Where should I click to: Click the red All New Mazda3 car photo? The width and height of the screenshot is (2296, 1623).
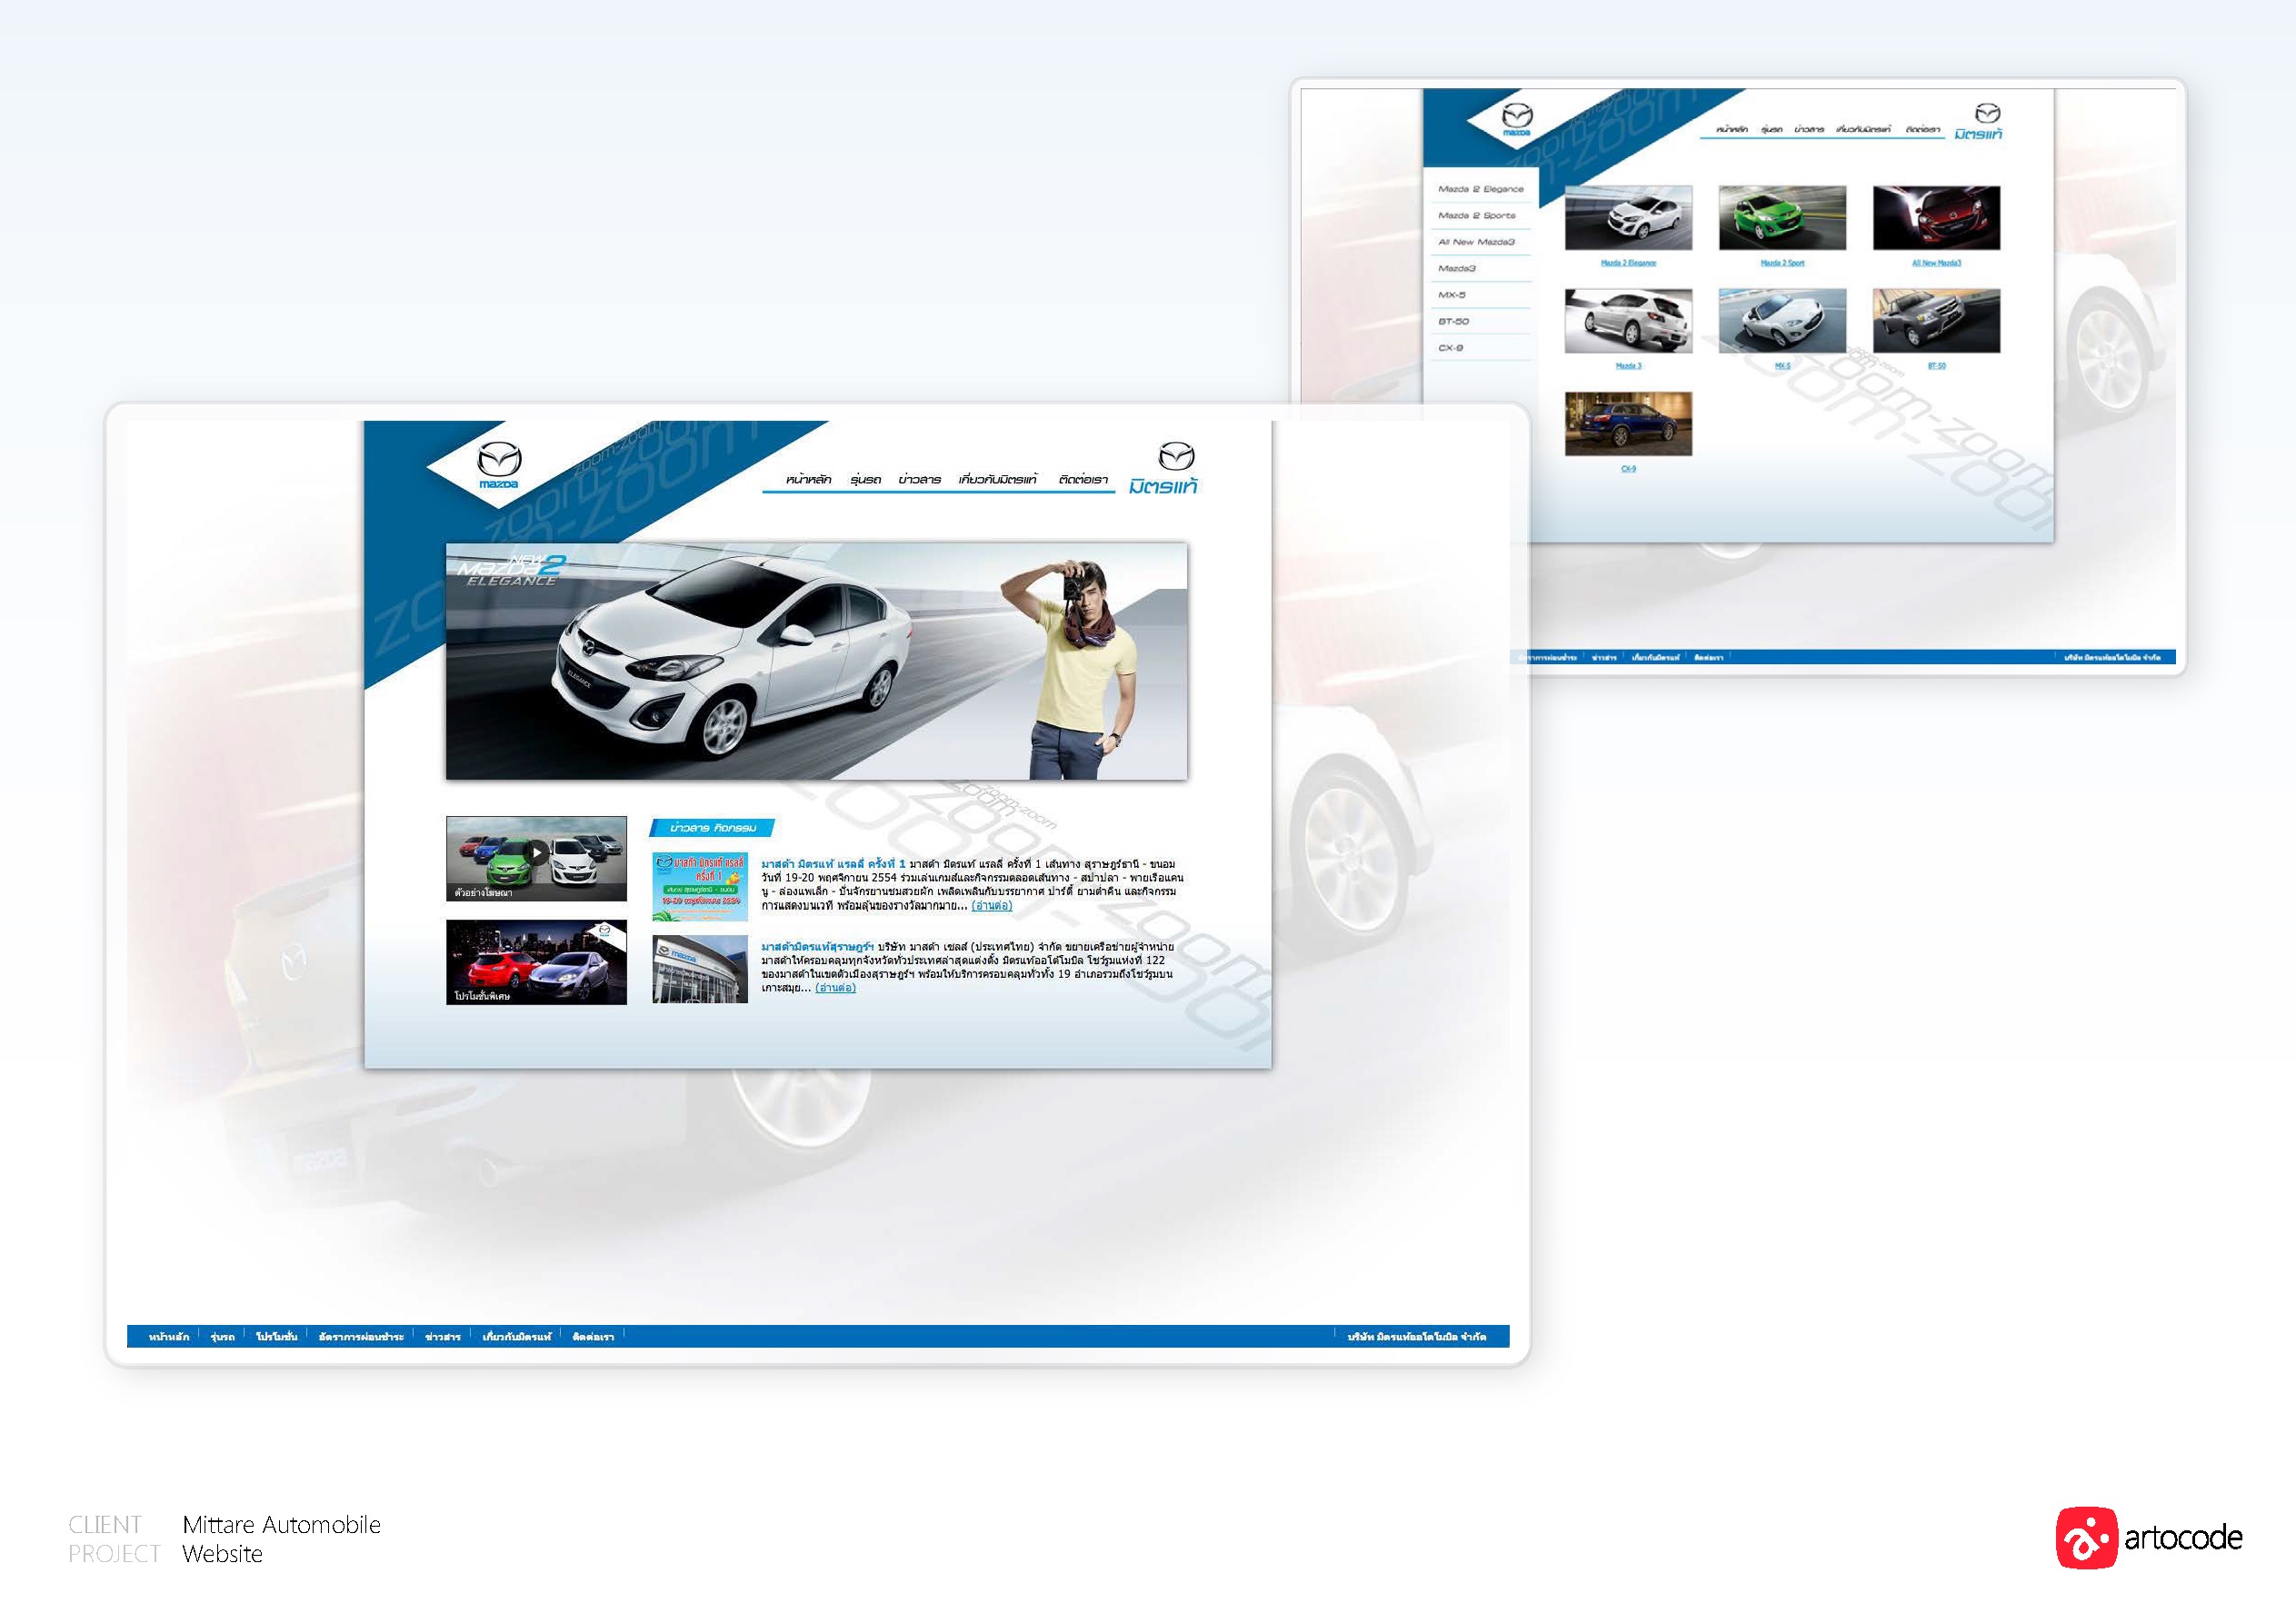tap(1936, 218)
